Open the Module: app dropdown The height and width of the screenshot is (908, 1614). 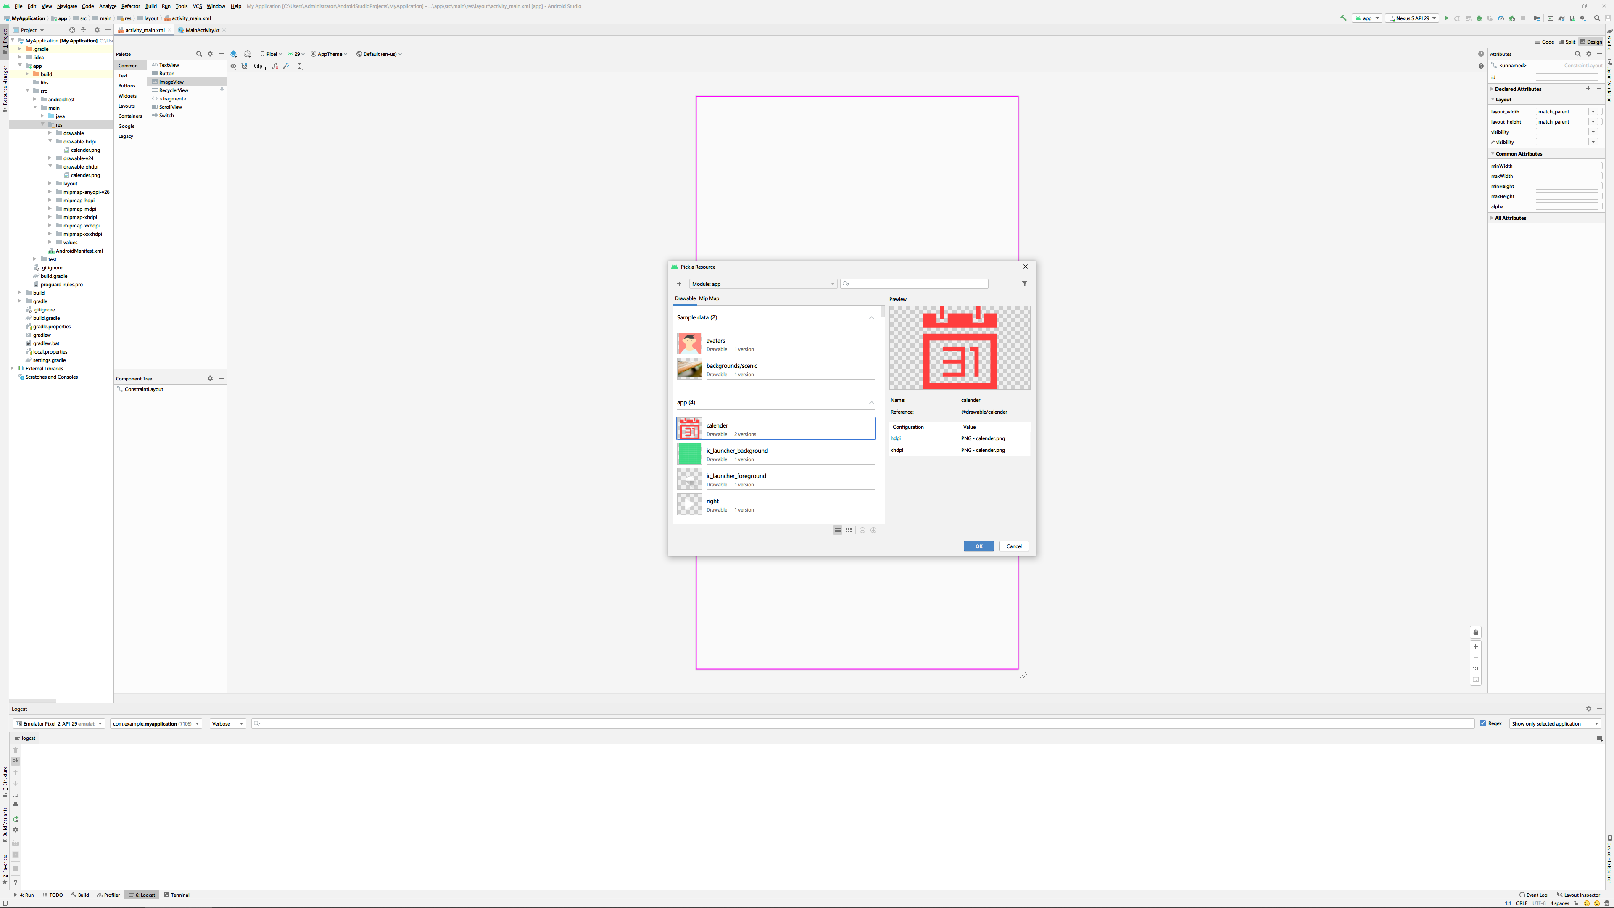click(x=762, y=284)
